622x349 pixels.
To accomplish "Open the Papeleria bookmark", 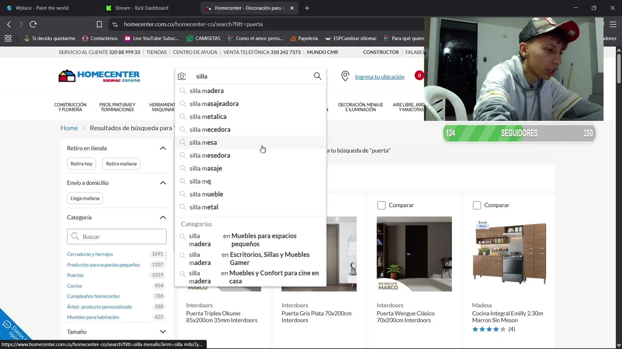I will tap(304, 38).
